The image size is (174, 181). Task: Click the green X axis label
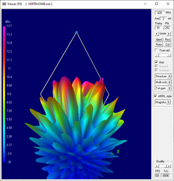118,151
